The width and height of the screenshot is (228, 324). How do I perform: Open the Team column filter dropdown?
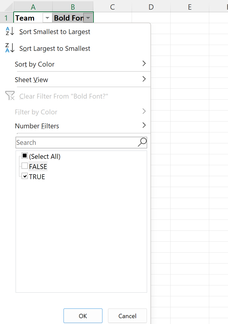47,18
